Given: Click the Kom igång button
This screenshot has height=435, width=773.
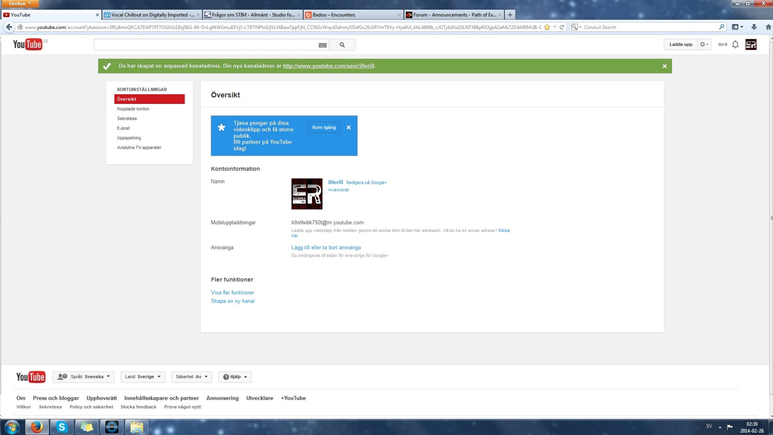Looking at the screenshot, I should [x=324, y=128].
